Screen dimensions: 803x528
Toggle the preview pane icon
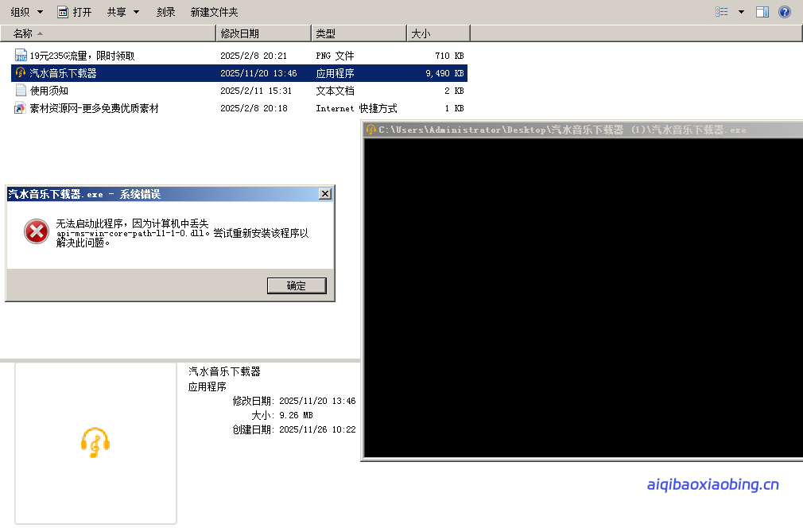(x=762, y=12)
